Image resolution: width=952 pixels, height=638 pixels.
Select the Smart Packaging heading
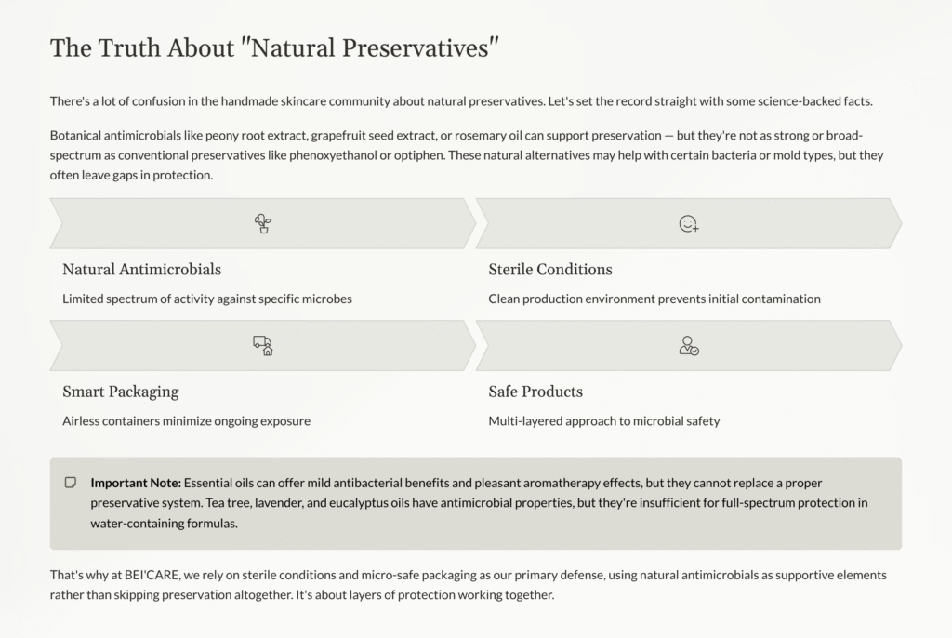[x=120, y=392]
